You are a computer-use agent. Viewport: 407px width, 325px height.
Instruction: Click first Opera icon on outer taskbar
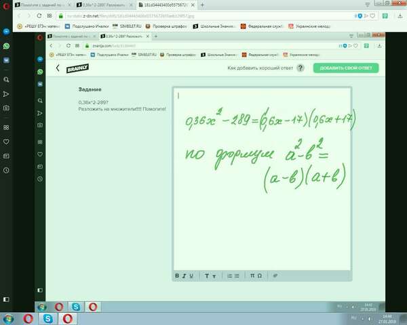tap(28, 319)
